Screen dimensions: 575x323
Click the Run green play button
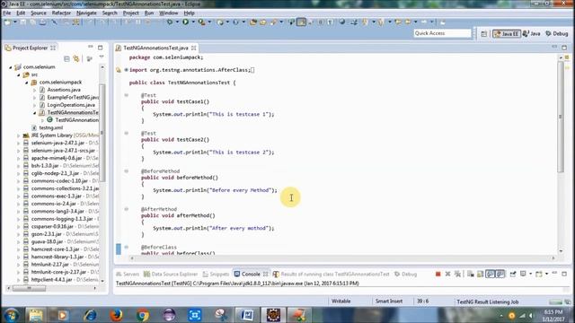click(x=186, y=22)
